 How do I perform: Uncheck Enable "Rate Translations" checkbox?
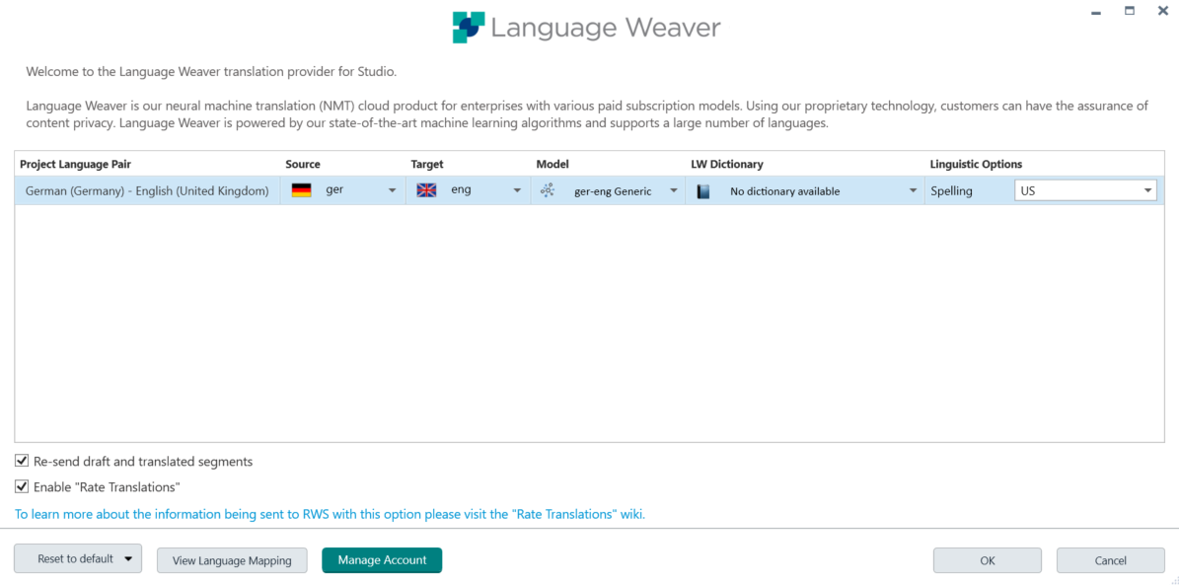pos(22,486)
